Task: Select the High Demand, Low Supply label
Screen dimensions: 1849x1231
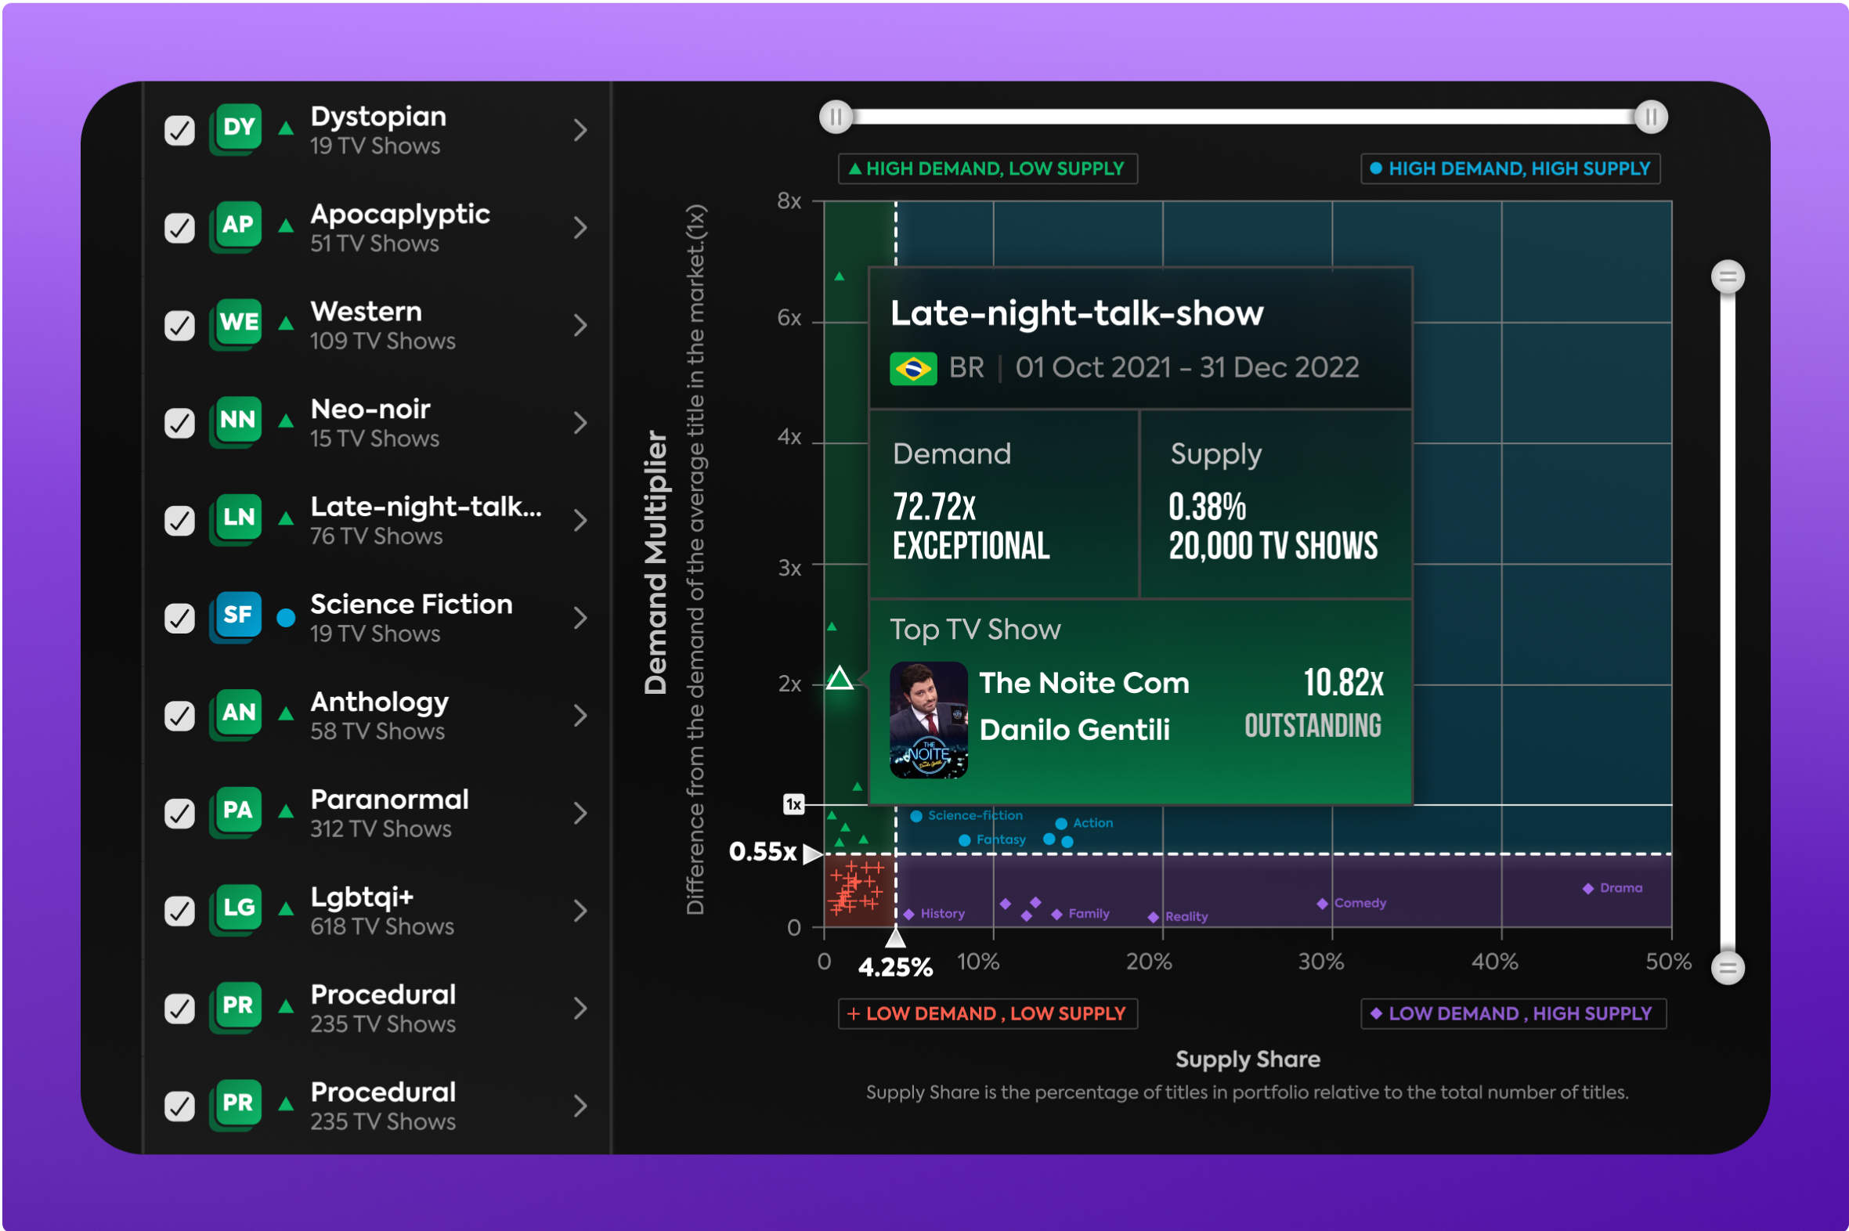Action: point(987,169)
